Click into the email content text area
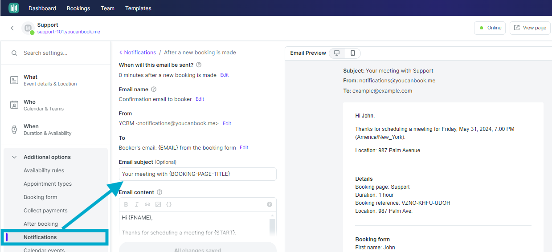 point(194,225)
